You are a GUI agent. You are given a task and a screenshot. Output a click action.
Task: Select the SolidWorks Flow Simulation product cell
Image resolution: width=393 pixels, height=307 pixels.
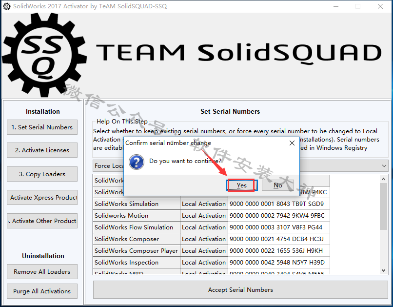click(137, 227)
